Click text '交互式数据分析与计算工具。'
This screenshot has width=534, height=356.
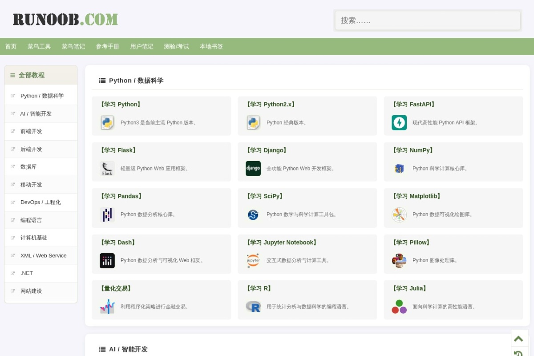tap(299, 260)
